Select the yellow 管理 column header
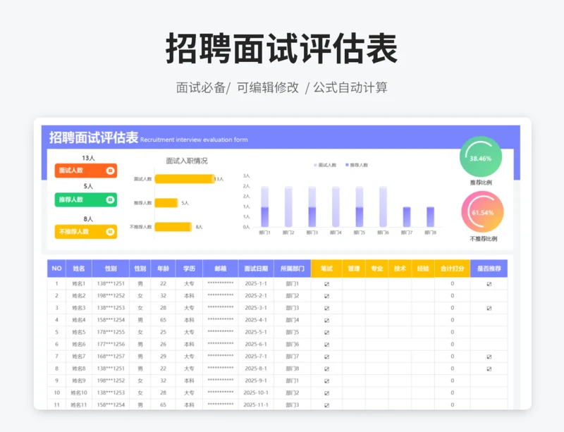Image resolution: width=564 pixels, height=432 pixels. pyautogui.click(x=354, y=269)
